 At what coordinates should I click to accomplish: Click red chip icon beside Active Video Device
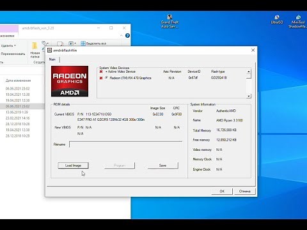(x=101, y=72)
